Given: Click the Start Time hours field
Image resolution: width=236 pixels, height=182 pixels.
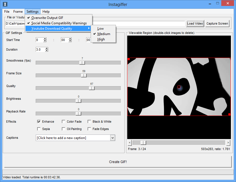Looking at the screenshot, I should [x=39, y=40].
